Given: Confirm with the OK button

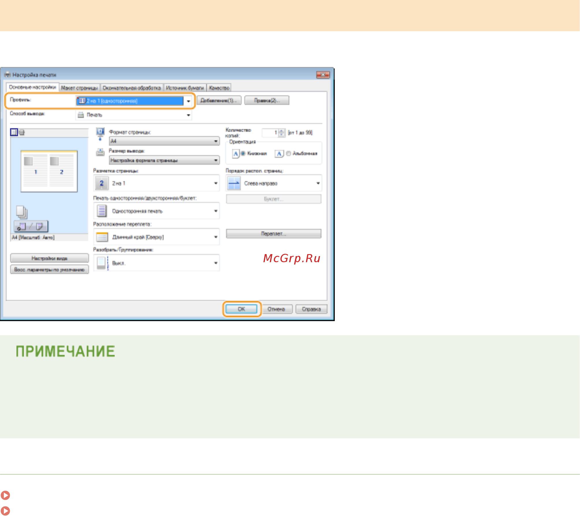Looking at the screenshot, I should (x=241, y=309).
